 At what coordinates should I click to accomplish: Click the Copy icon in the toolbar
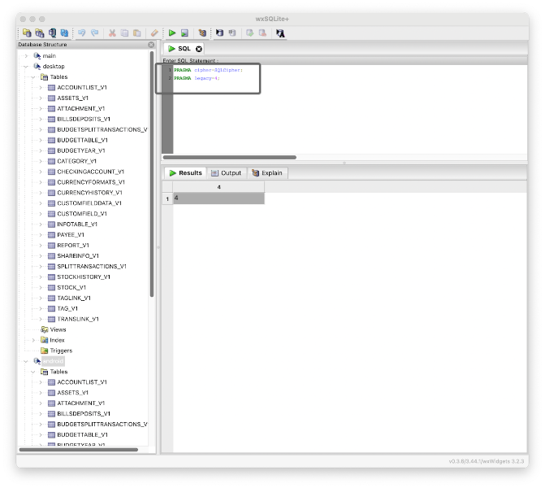tap(125, 33)
